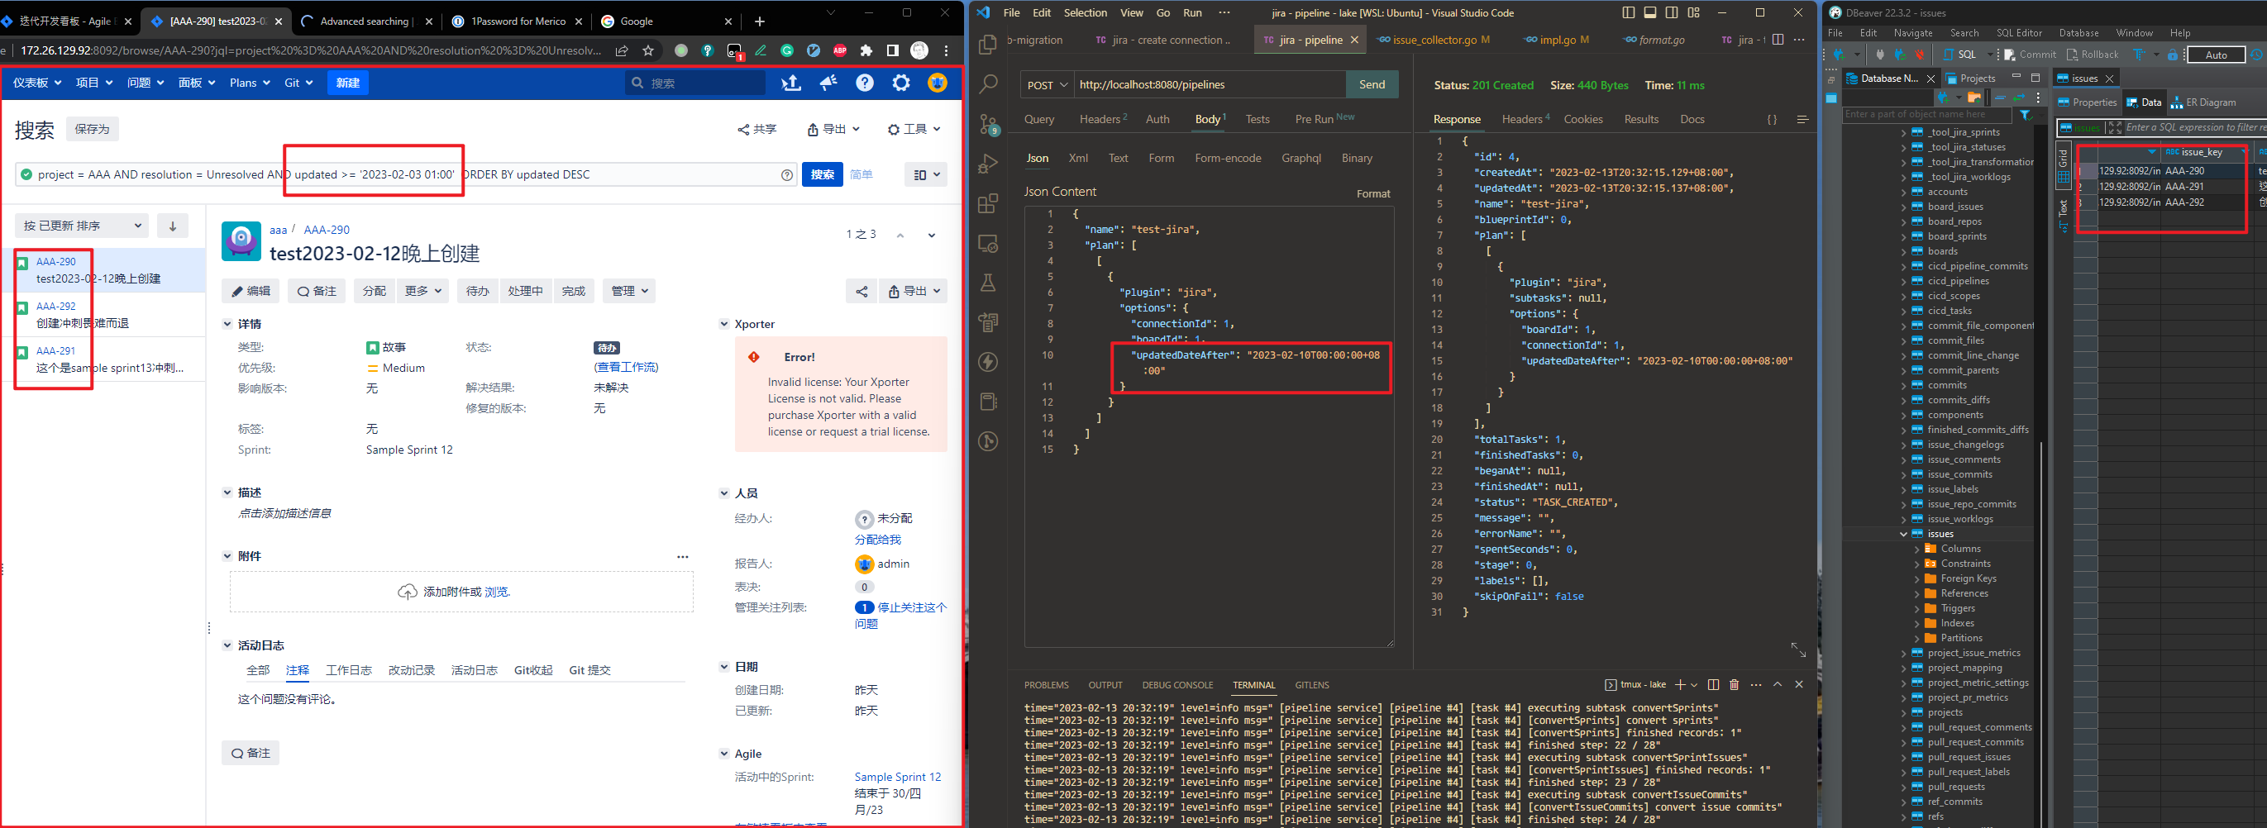Click the Auto commit mode box in DBeaver
This screenshot has height=828, width=2267.
(2216, 55)
